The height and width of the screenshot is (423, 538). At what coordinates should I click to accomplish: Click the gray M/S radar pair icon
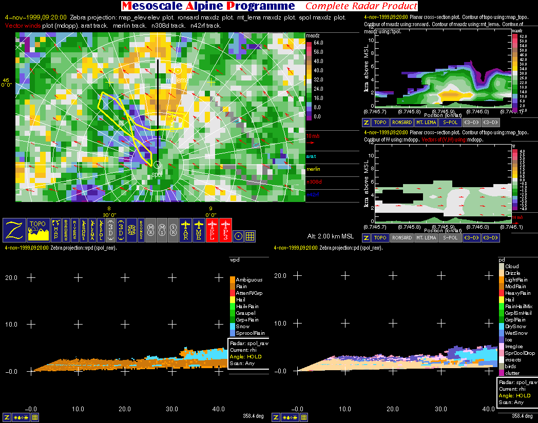[162, 230]
